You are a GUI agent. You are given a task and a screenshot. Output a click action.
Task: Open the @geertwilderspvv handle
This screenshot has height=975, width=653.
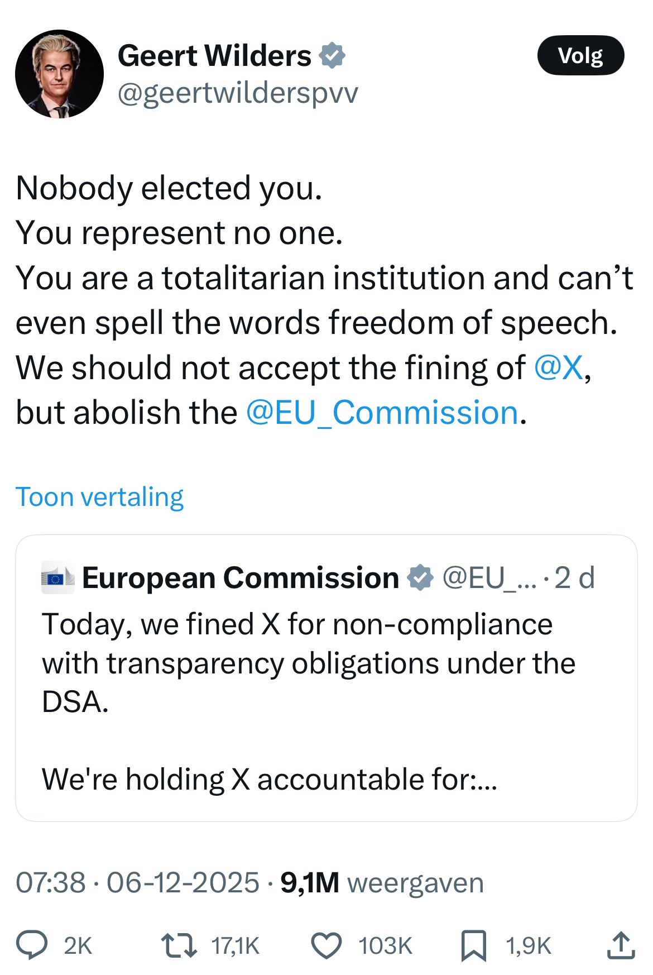click(x=238, y=93)
